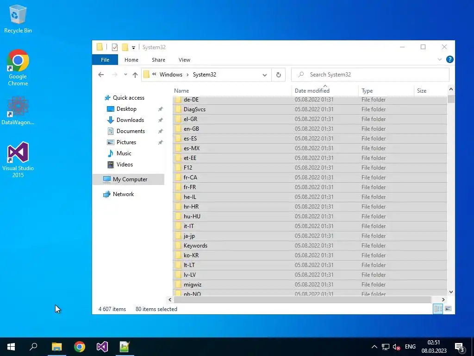Go up one folder level arrow

coord(135,75)
